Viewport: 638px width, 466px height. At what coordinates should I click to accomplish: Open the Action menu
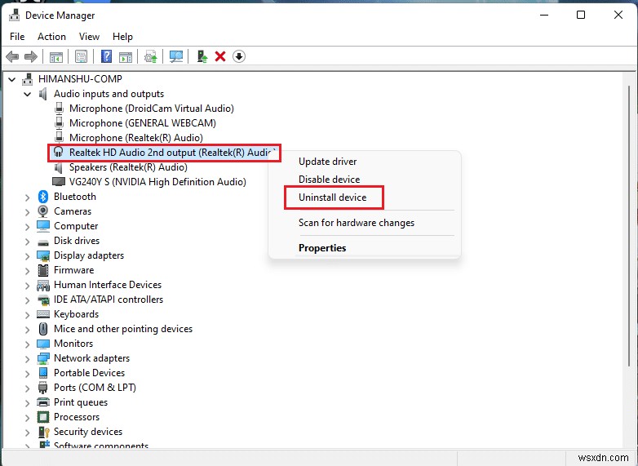click(51, 37)
